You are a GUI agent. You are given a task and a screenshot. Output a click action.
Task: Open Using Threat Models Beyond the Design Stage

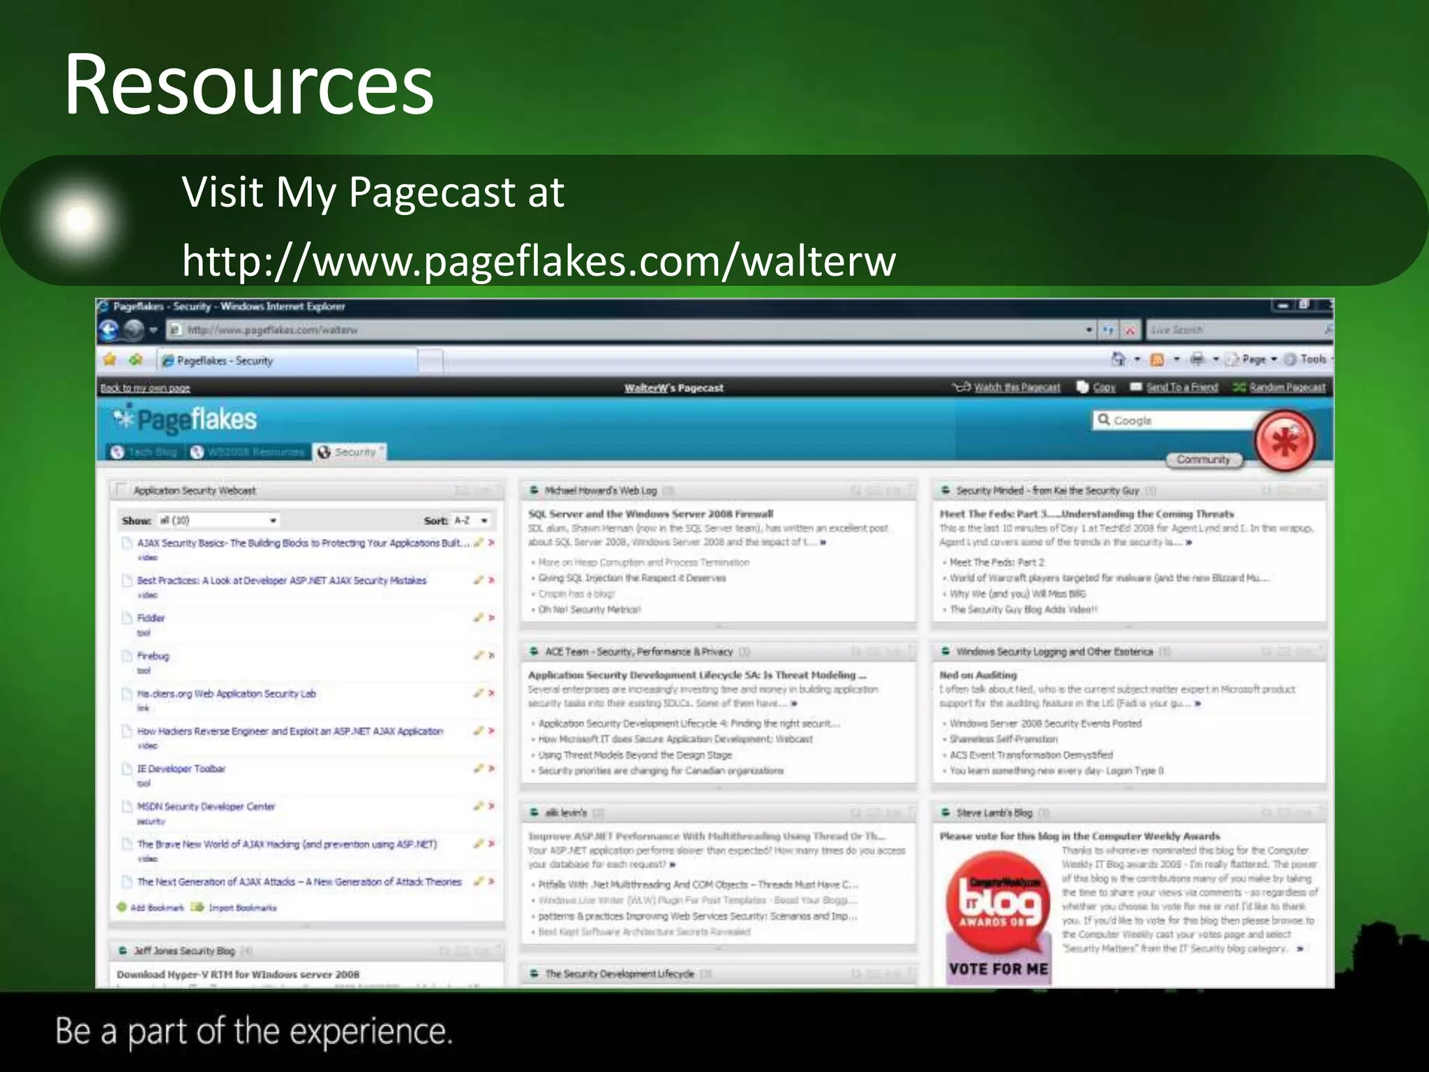(635, 755)
